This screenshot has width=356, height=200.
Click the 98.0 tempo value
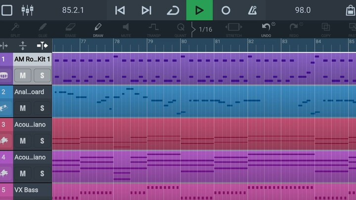point(303,10)
